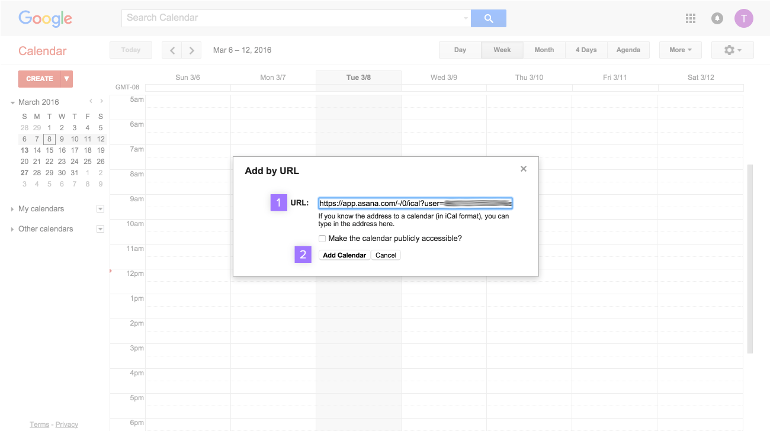Select March 27 in mini calendar
Image resolution: width=770 pixels, height=431 pixels.
[x=24, y=173]
